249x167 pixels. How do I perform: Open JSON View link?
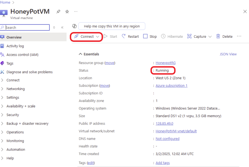228,54
